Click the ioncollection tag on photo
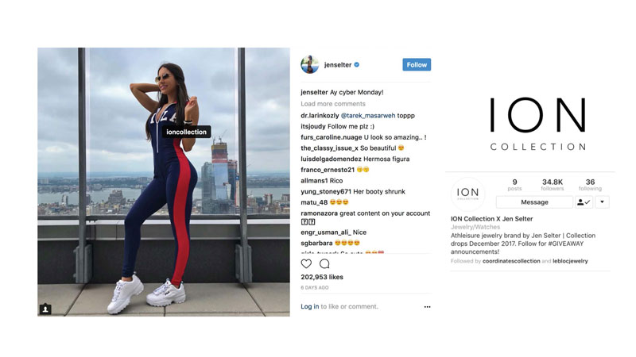Screen dimensions: 636x357 pyautogui.click(x=186, y=132)
